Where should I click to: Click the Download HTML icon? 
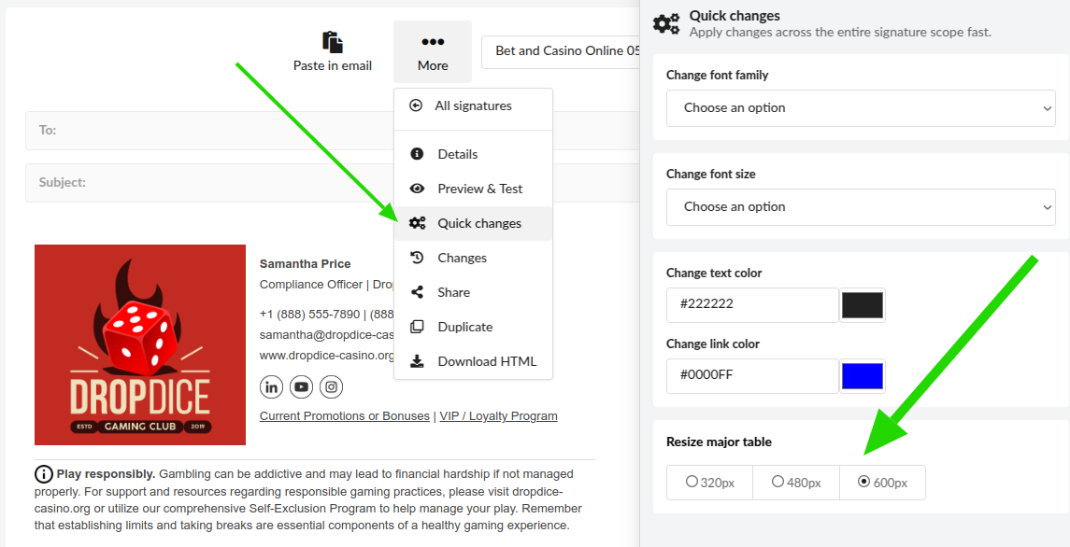click(418, 361)
